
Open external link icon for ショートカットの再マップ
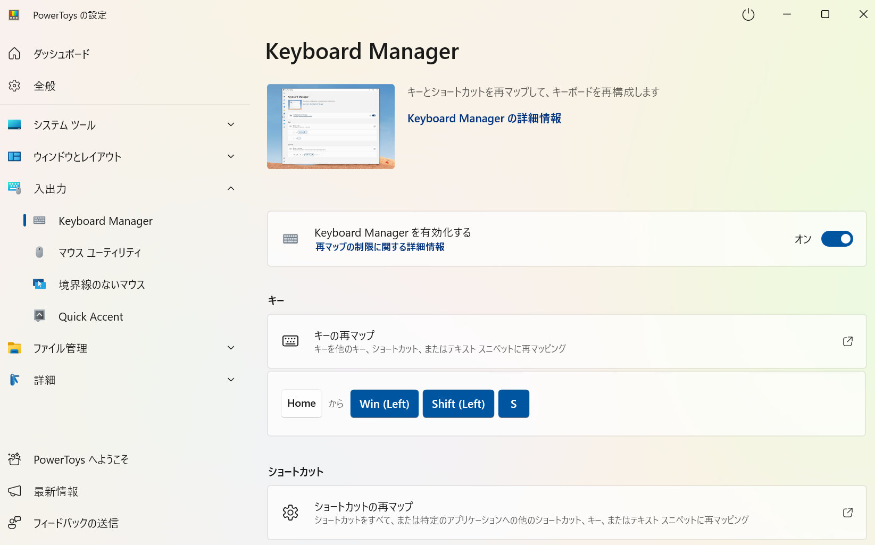pos(848,513)
